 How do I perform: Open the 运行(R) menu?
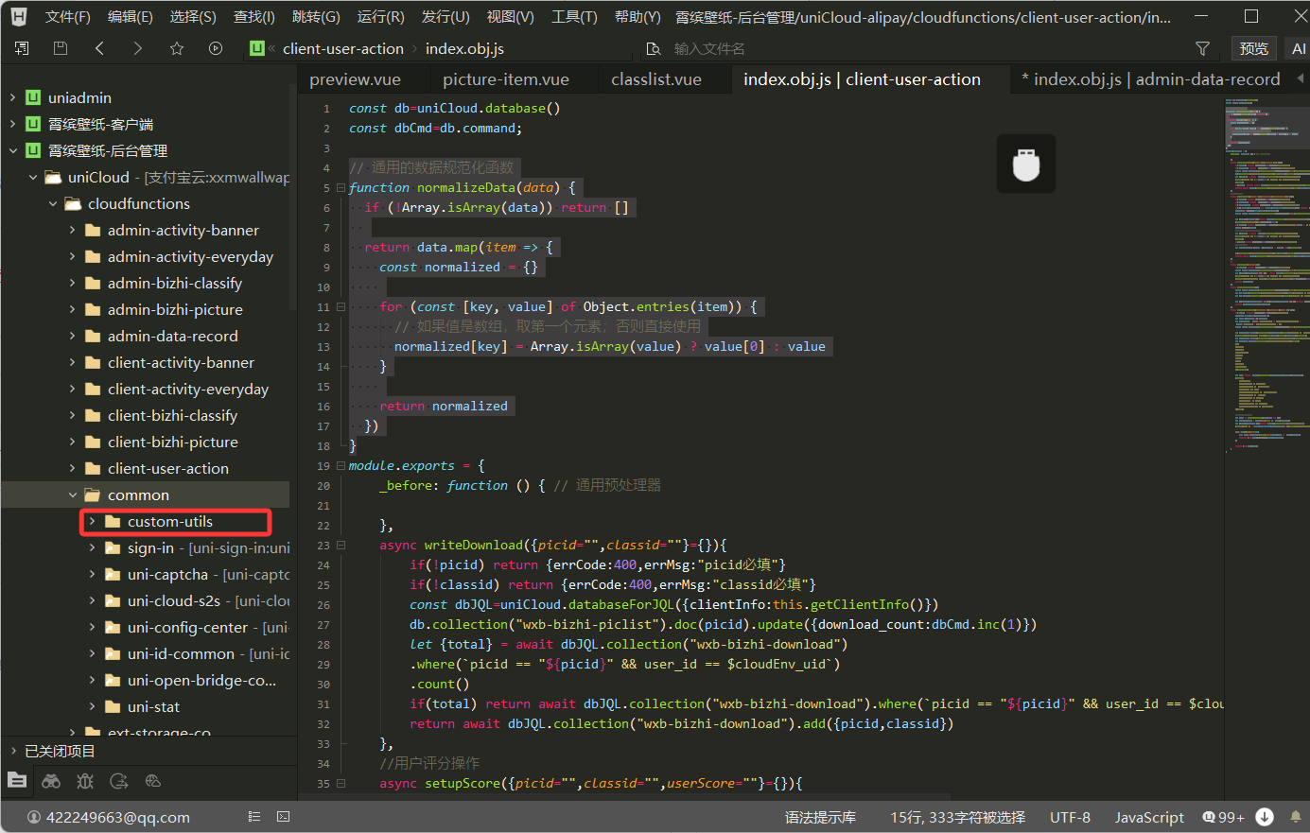[x=380, y=17]
